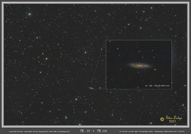Viewport: 191px width, 134px height.
Task: Click the orange star left of center
Action: click(46, 58)
